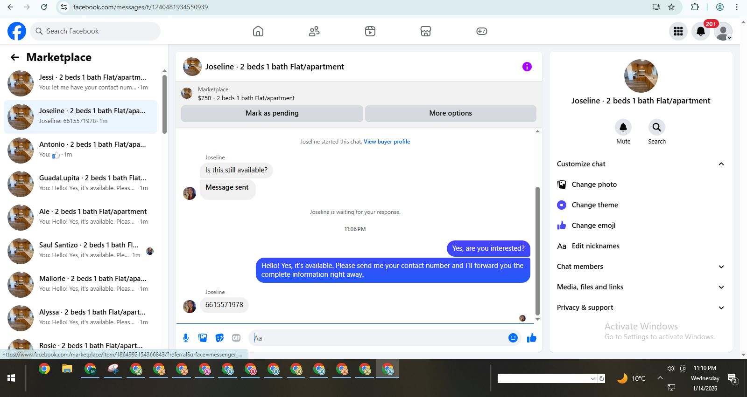Show hidden tray icons chevron

[660, 378]
